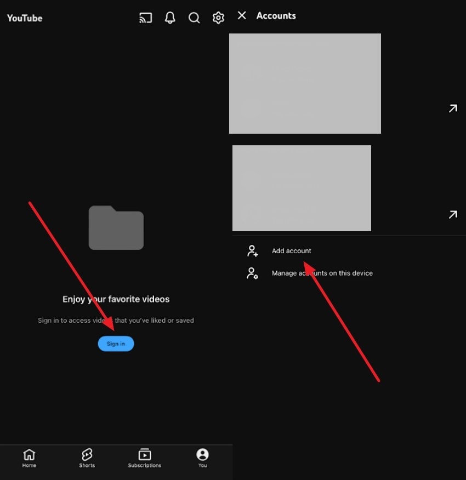Choose Manage accounts on this device
Screen dimensions: 466x480
click(322, 273)
